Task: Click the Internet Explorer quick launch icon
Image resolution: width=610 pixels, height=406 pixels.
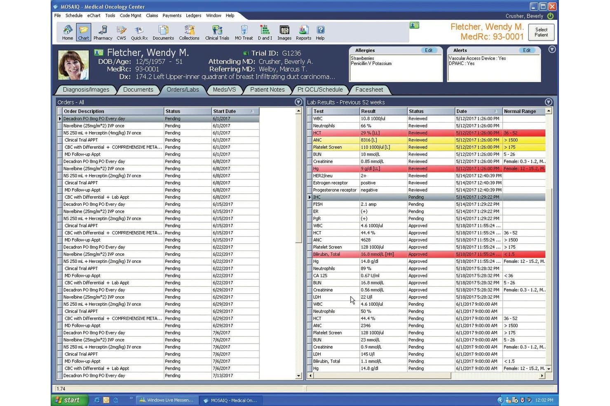Action: click(x=96, y=400)
